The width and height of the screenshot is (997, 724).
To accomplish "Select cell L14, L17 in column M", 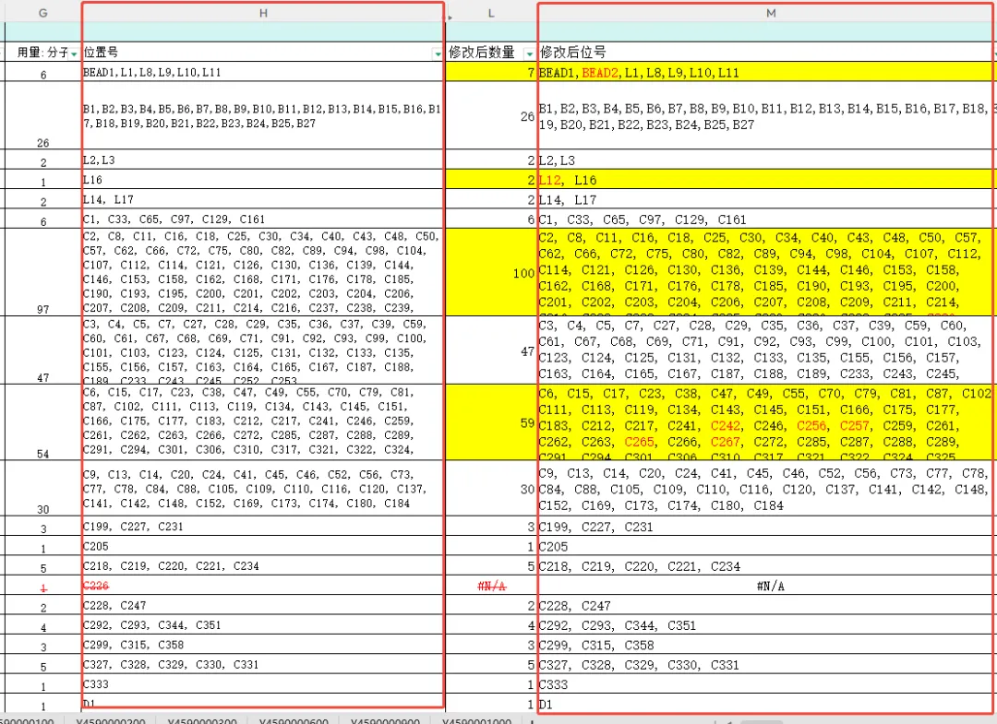I will (766, 199).
